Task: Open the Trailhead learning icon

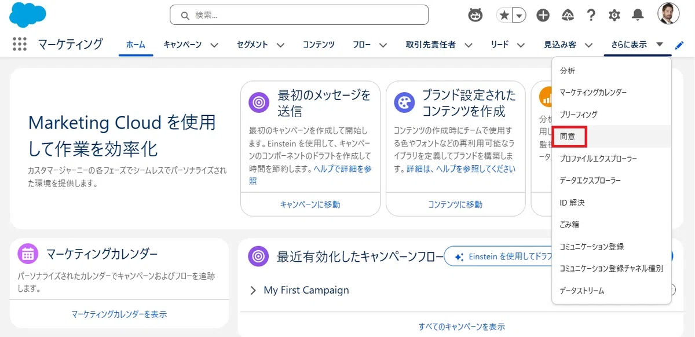Action: click(568, 15)
